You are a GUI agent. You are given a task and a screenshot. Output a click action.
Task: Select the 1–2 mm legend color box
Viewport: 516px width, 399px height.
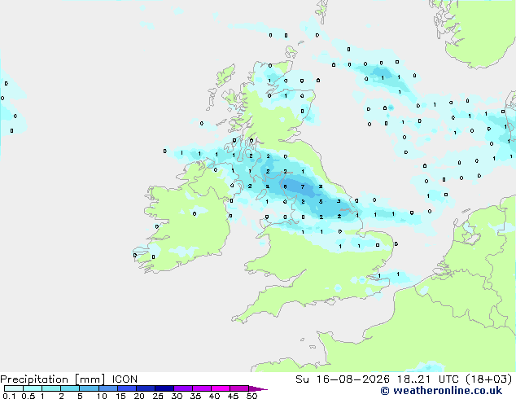51,388
